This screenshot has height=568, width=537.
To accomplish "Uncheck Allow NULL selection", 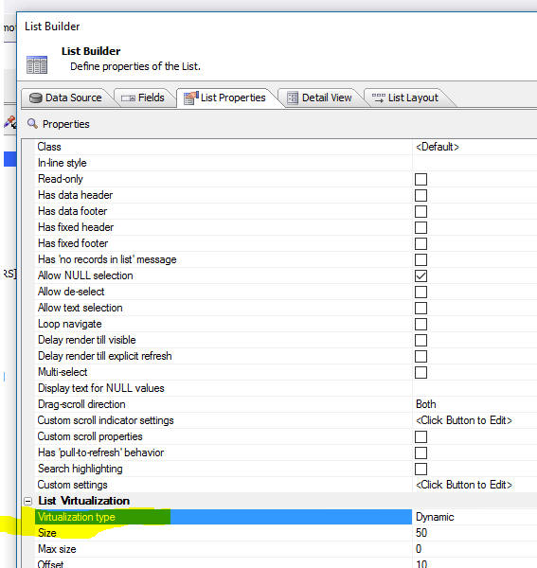I will (421, 275).
